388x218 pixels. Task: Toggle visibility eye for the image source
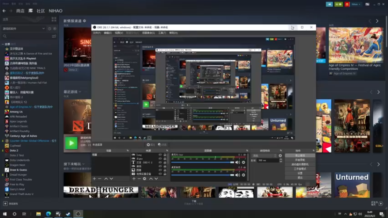click(x=160, y=171)
